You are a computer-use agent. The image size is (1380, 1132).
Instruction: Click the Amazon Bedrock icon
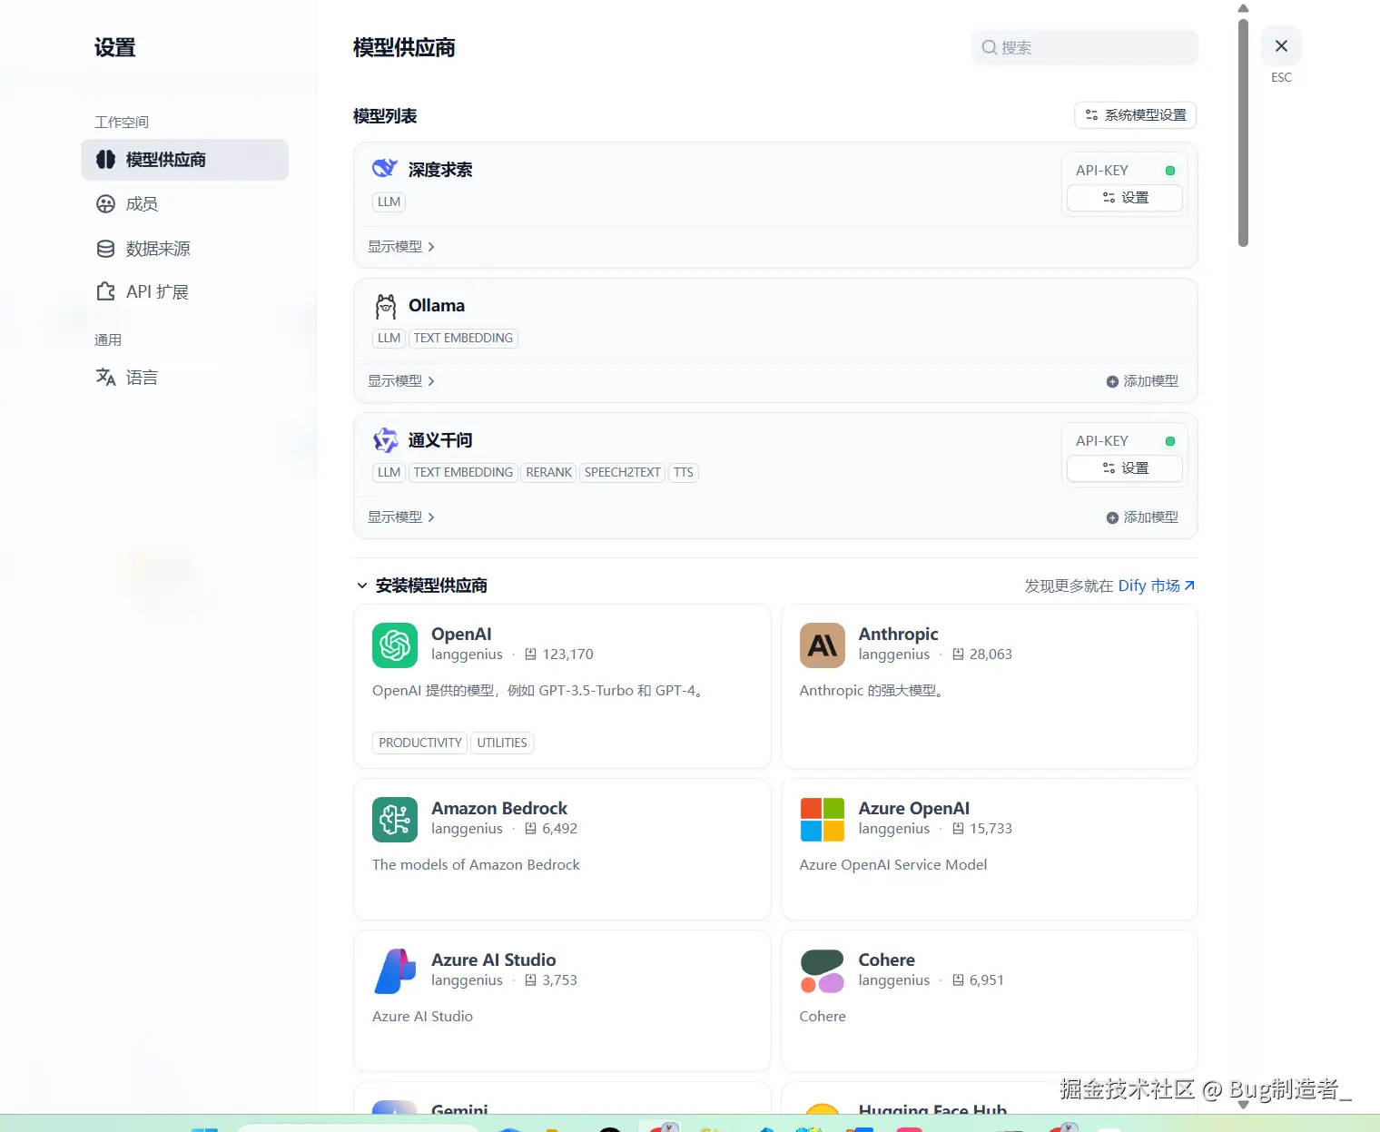pyautogui.click(x=394, y=819)
